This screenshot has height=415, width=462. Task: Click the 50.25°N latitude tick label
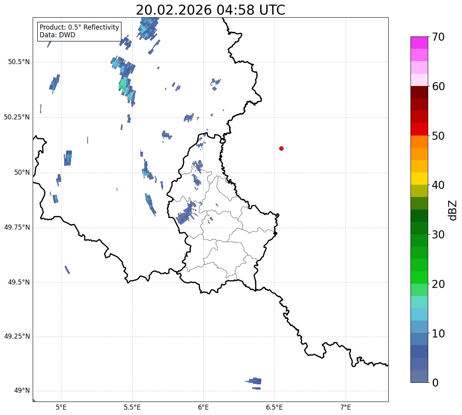click(x=17, y=117)
